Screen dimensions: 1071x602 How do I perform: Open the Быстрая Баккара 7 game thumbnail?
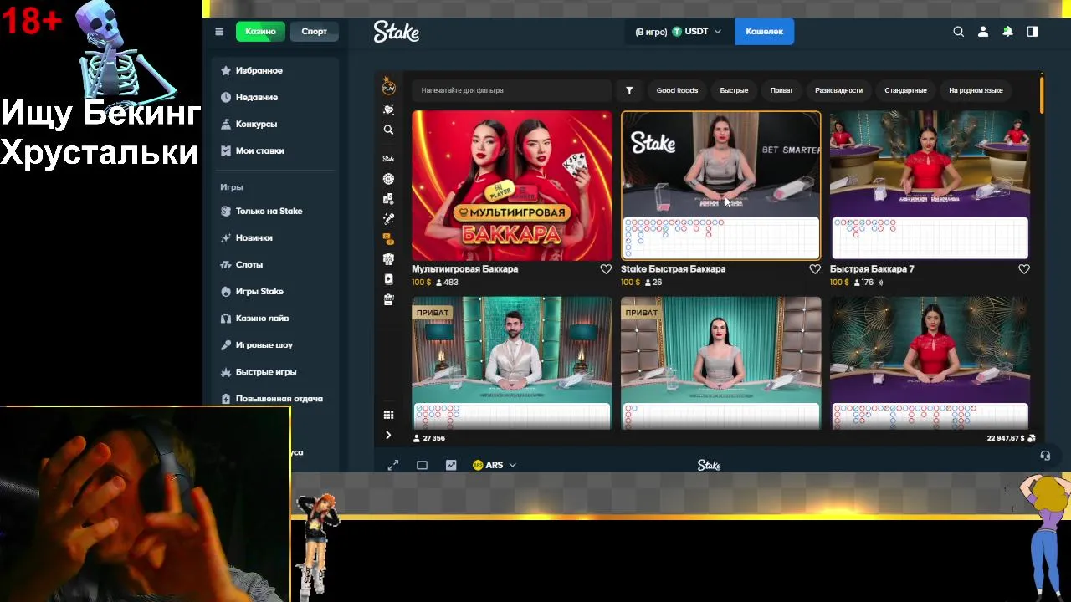click(930, 186)
